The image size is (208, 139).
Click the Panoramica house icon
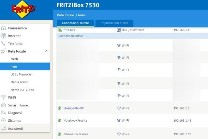tap(3, 28)
